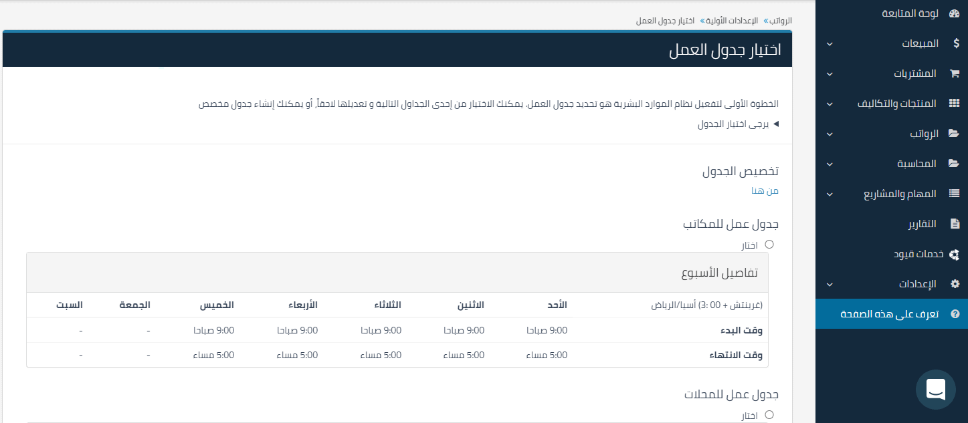Open the chat support bubble widget

pyautogui.click(x=935, y=390)
